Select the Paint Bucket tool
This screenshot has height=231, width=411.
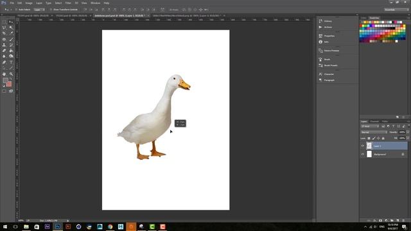(11, 51)
